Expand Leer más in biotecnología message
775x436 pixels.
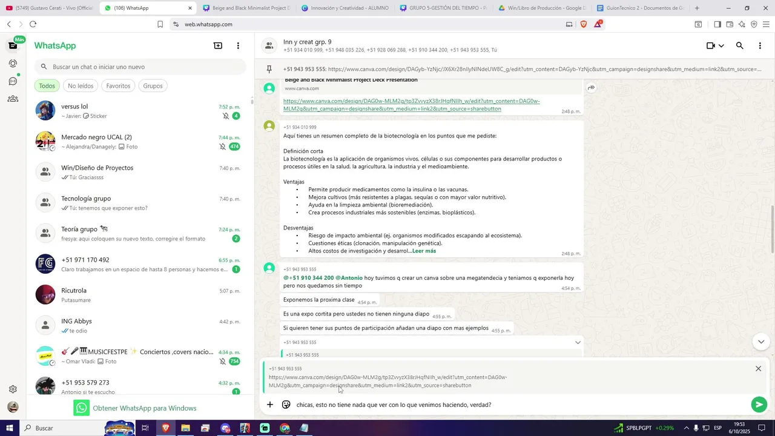coord(424,251)
